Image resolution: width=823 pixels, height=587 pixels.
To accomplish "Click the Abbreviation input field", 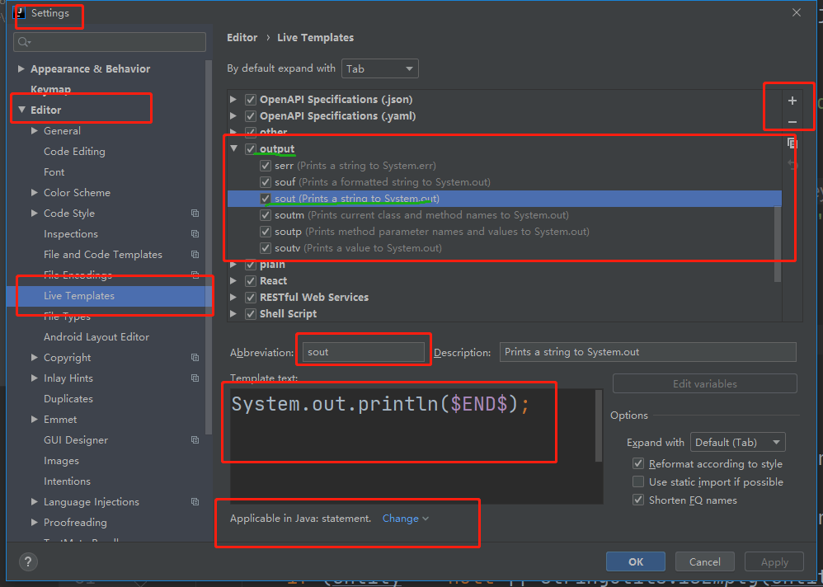I will (x=363, y=352).
